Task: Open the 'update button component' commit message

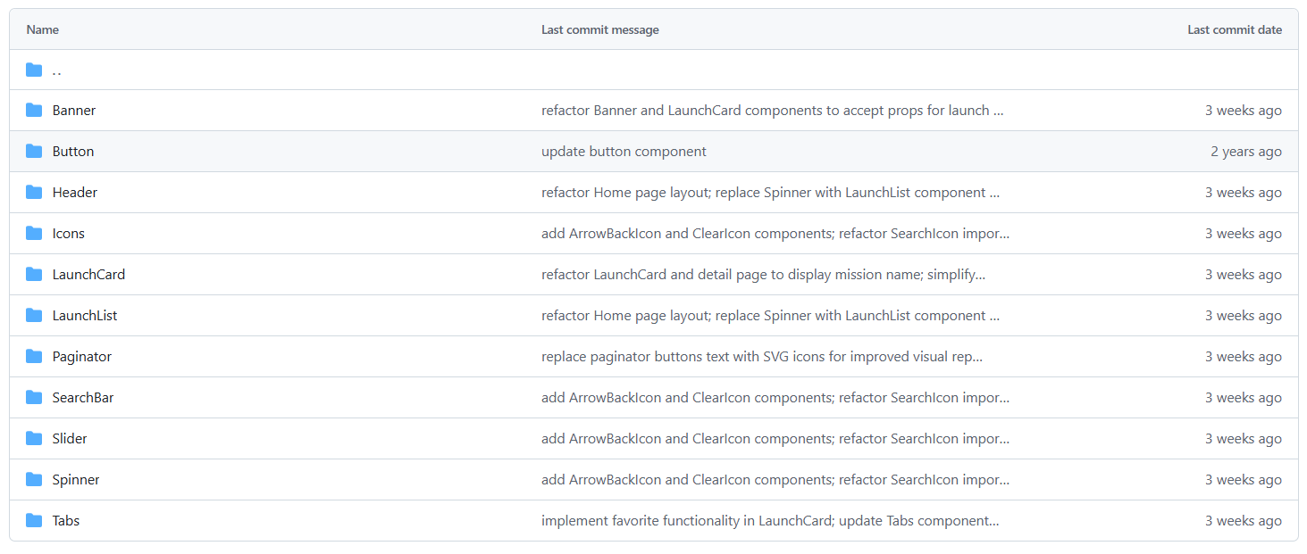Action: [x=624, y=152]
